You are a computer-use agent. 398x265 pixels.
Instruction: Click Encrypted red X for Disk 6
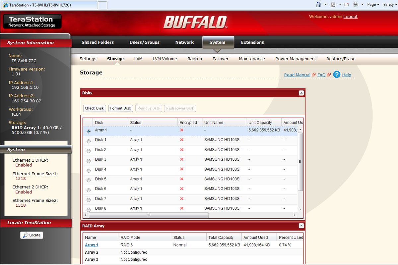[182, 188]
